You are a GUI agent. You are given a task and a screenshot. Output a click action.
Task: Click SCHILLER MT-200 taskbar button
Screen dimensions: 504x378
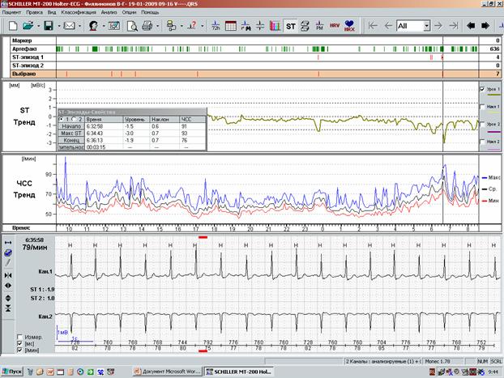(x=239, y=372)
